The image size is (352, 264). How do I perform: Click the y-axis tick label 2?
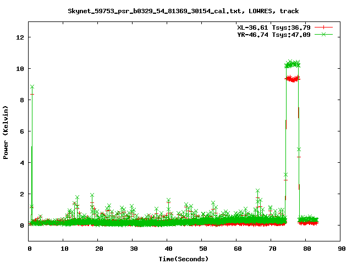[x=22, y=194]
